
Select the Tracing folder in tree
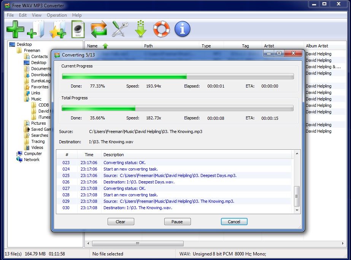[x=38, y=141]
